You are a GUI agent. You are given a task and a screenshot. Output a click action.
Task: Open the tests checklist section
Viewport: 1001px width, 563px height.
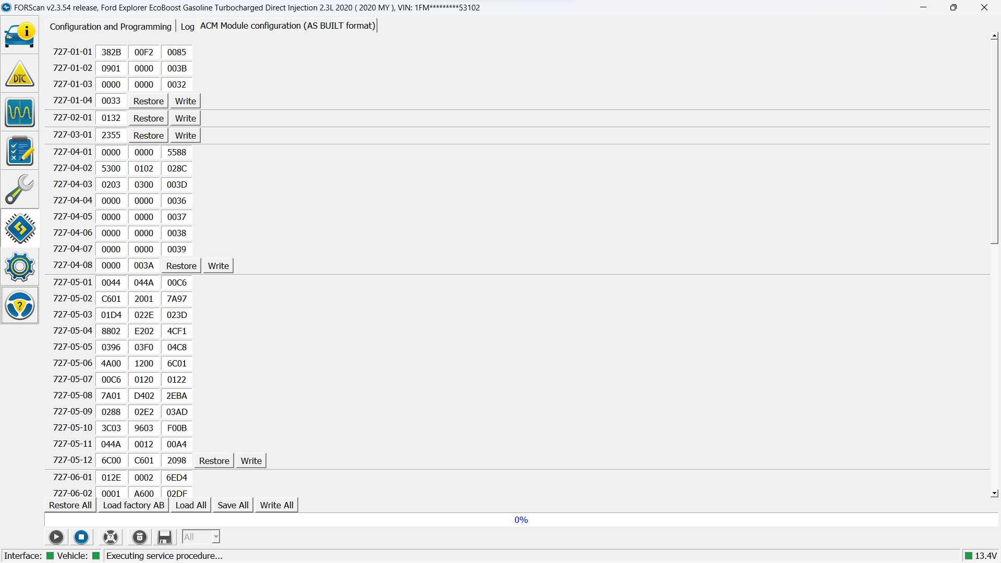pyautogui.click(x=20, y=151)
